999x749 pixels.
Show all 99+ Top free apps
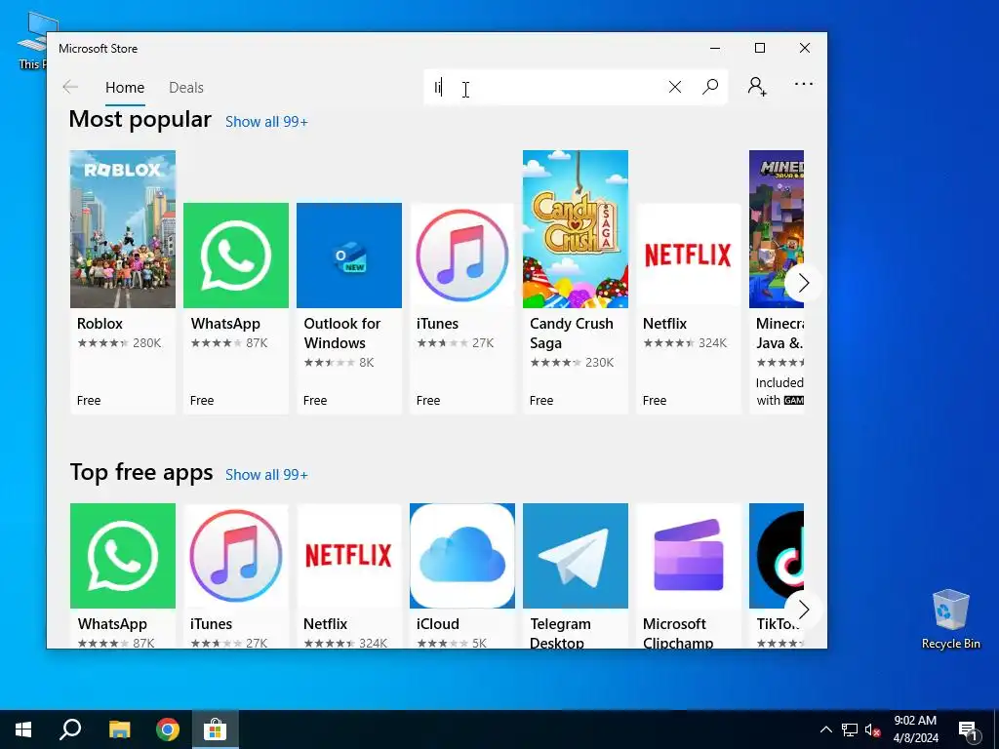(x=266, y=475)
